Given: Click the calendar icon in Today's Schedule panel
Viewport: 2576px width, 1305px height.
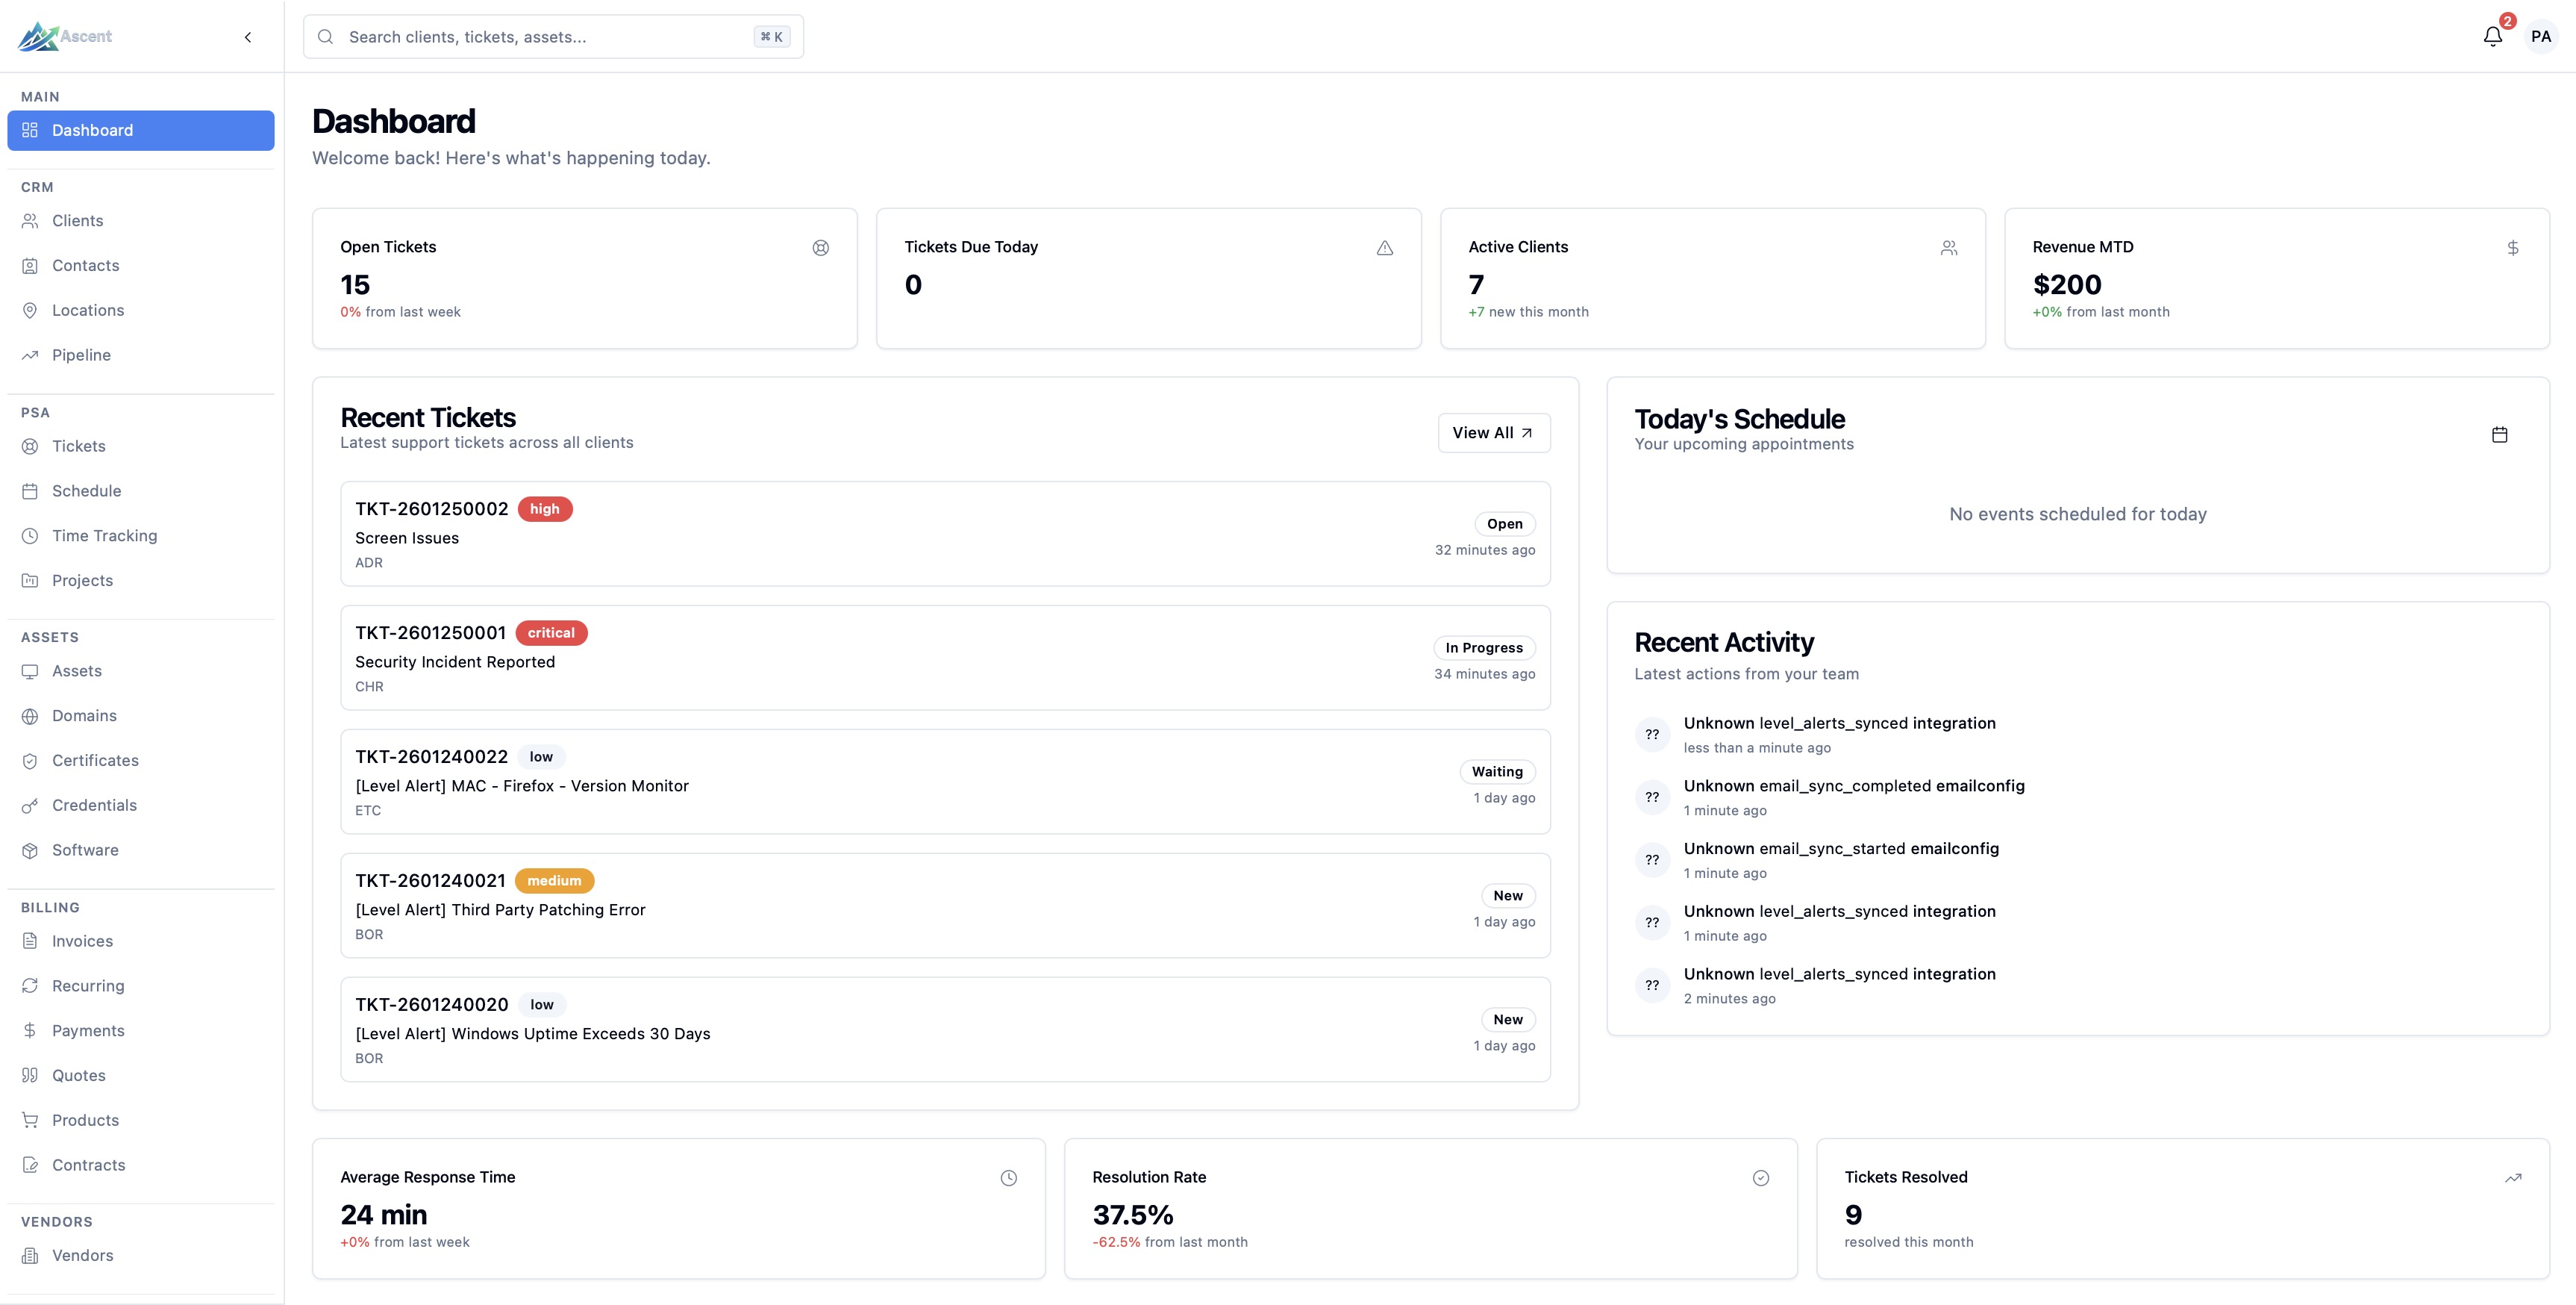Looking at the screenshot, I should (2499, 435).
